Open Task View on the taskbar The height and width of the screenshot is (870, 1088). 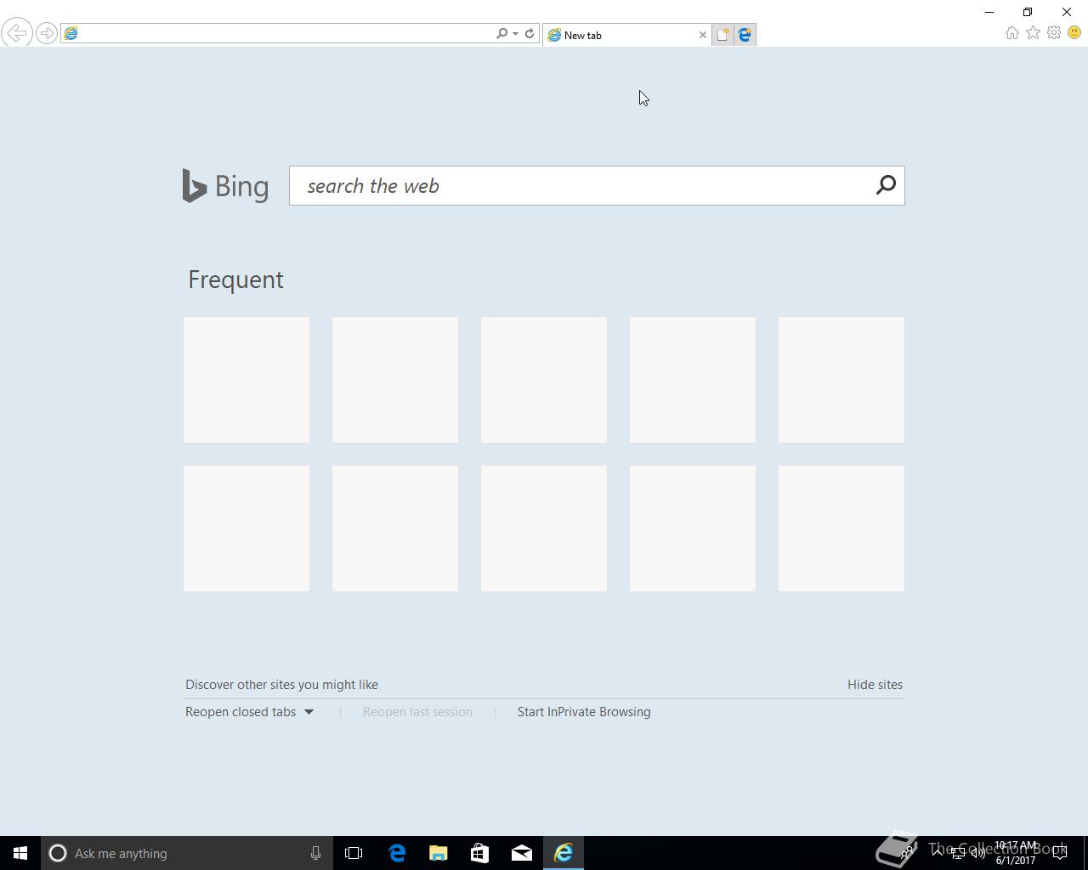[354, 853]
